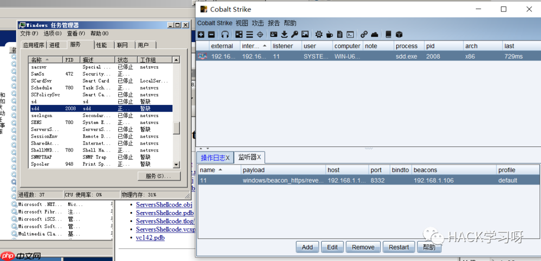Switch to Pivot Graph view icon
The width and height of the screenshot is (541, 261).
(x=239, y=34)
